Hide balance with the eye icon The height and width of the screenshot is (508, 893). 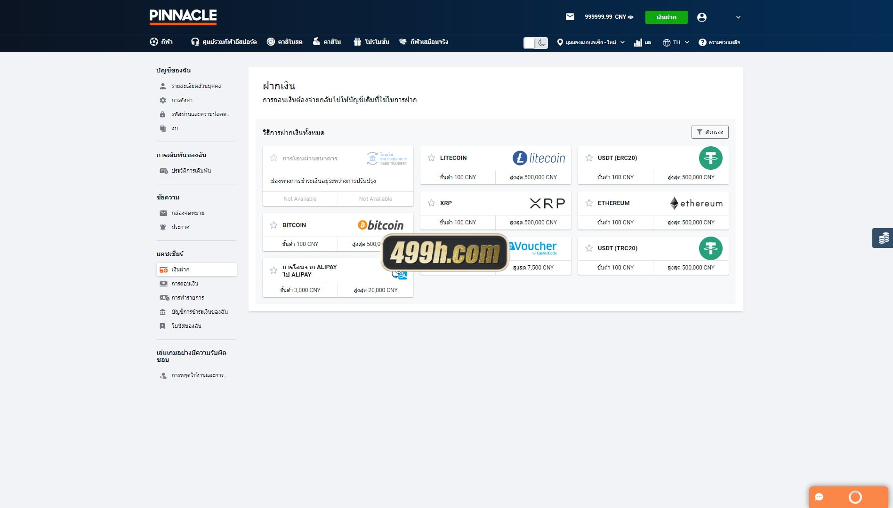pyautogui.click(x=631, y=17)
